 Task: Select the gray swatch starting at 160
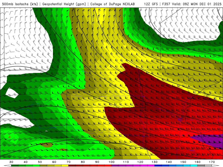point(201,165)
